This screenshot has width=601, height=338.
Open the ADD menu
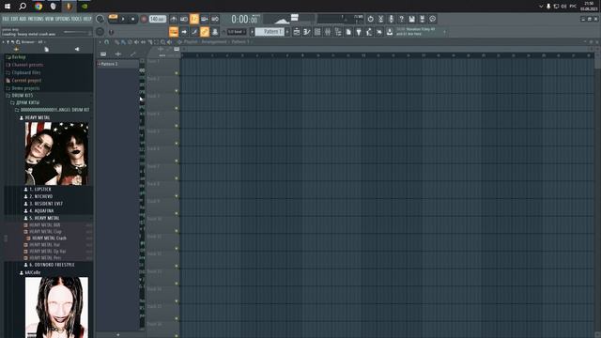coord(23,19)
